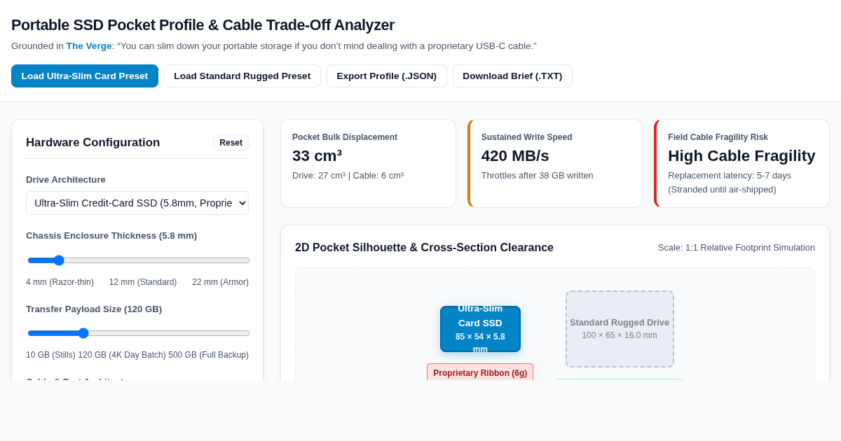Image resolution: width=841 pixels, height=441 pixels.
Task: Click the Hardware Configuration heading
Action: click(x=93, y=143)
